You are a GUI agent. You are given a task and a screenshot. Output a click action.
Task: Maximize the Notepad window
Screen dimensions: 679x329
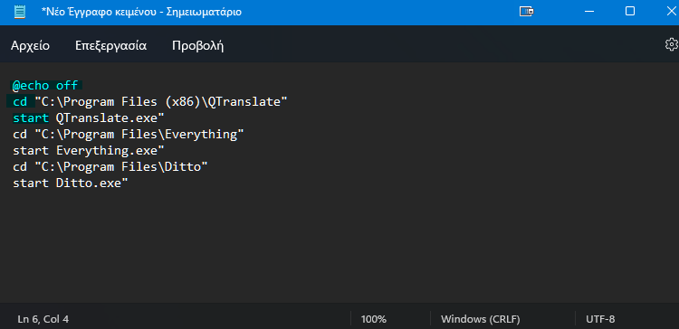630,11
